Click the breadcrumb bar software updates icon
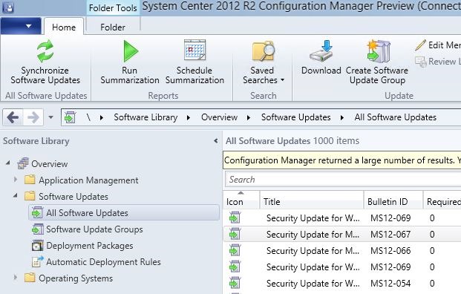Viewport: 461px width, 294px height. [x=70, y=117]
